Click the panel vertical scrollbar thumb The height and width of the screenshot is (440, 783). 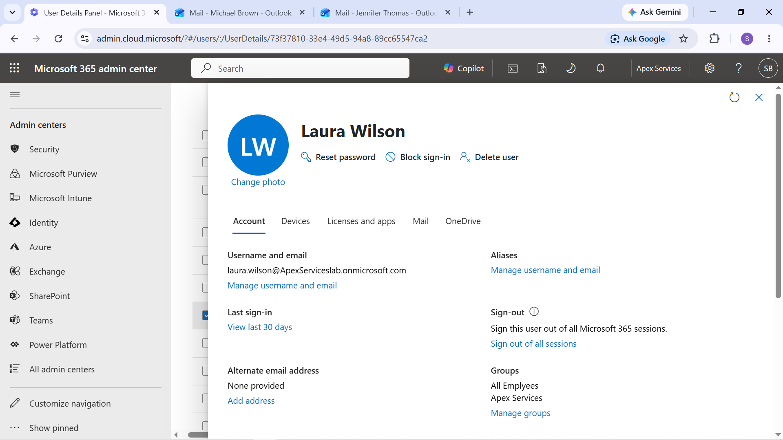point(778,196)
